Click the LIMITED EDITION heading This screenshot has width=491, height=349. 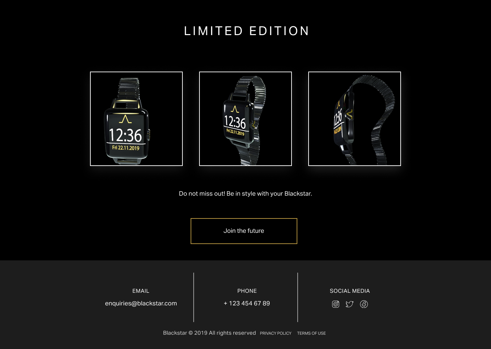click(x=247, y=31)
